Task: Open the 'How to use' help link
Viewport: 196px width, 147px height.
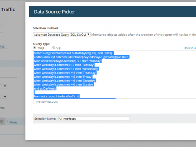Action: 190,48
